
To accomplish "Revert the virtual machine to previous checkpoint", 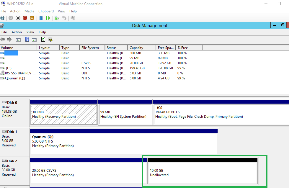I will point(64,18).
